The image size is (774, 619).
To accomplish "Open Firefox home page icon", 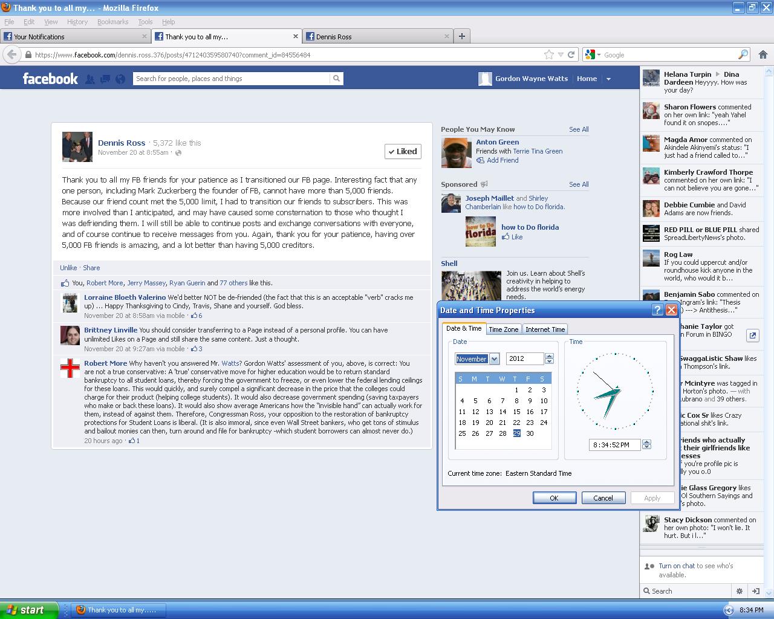I will tap(763, 54).
